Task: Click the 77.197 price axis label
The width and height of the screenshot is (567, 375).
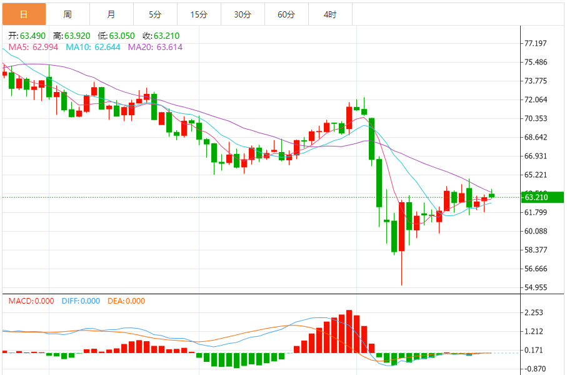Action: (x=536, y=43)
